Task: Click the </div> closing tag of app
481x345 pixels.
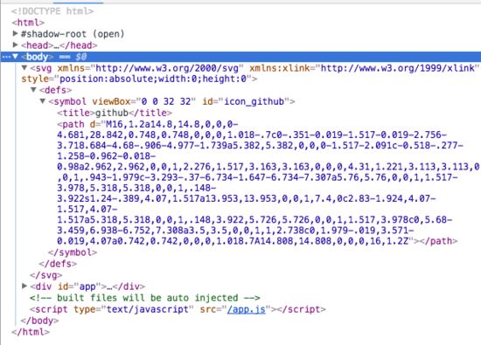Action: tap(129, 286)
